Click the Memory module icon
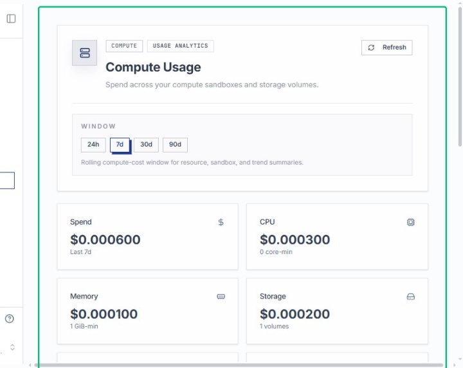 click(221, 297)
